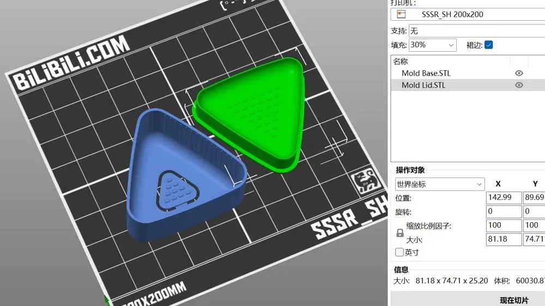Click the 大小 81.18 x 74.71 x 25.20 info text
The width and height of the screenshot is (545, 306).
[441, 280]
